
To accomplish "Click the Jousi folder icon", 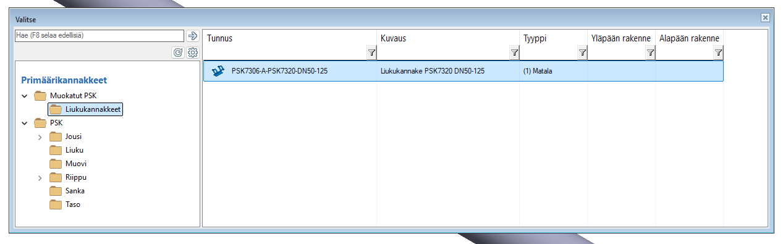I will tap(56, 137).
